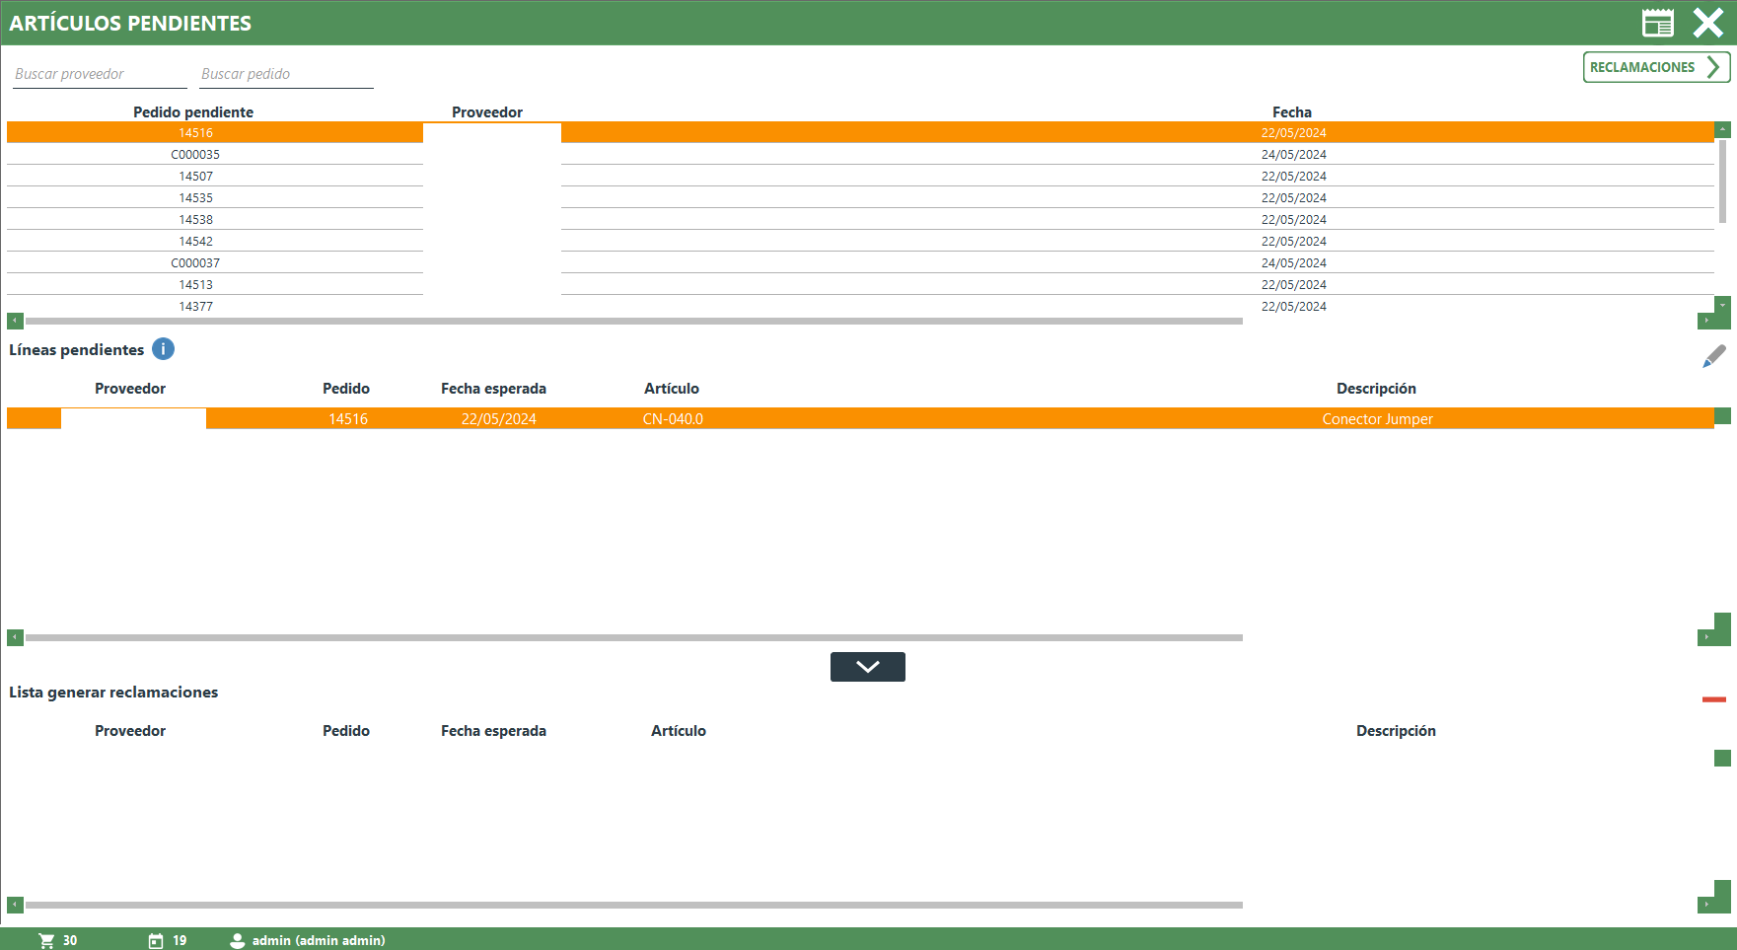Click the calendar icon in status bar
The image size is (1737, 950).
[156, 940]
